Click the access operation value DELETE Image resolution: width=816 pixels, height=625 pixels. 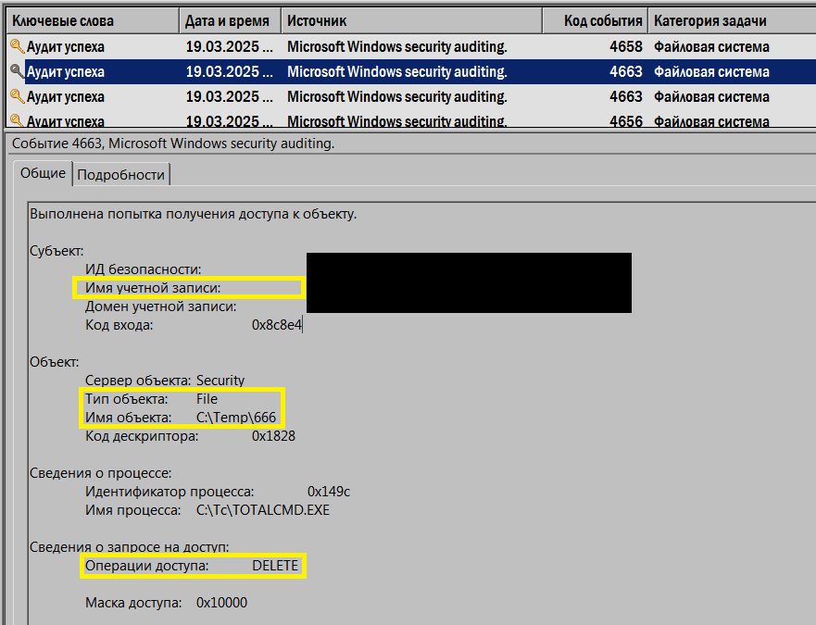pos(275,566)
